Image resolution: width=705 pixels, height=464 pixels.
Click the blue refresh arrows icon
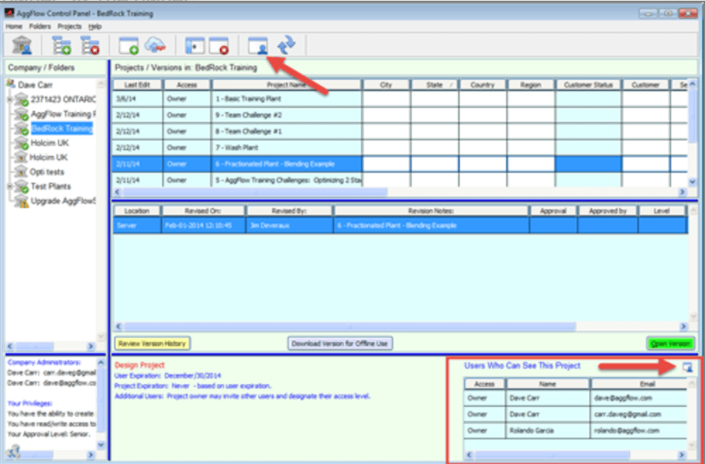[x=286, y=44]
